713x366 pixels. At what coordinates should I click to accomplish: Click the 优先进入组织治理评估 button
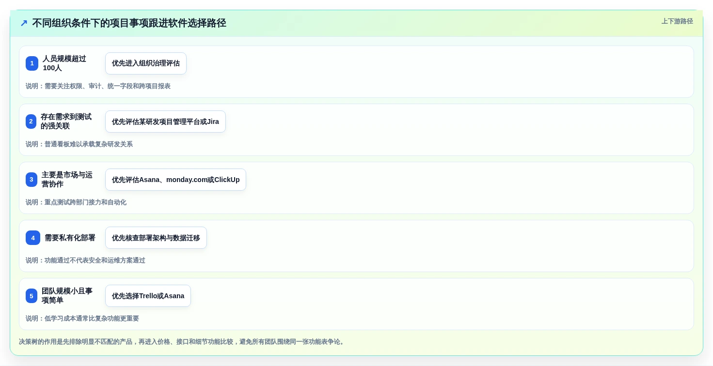(146, 63)
